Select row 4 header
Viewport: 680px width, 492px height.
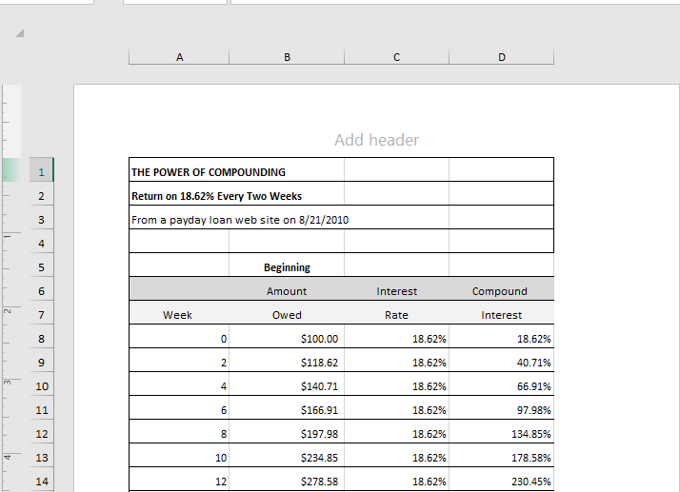41,242
